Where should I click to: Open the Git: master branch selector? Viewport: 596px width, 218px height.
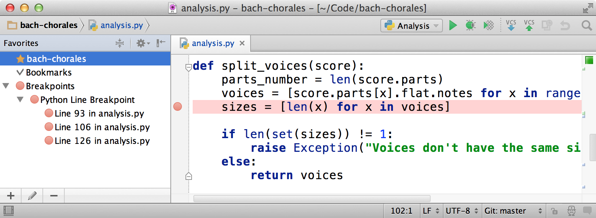coord(513,211)
